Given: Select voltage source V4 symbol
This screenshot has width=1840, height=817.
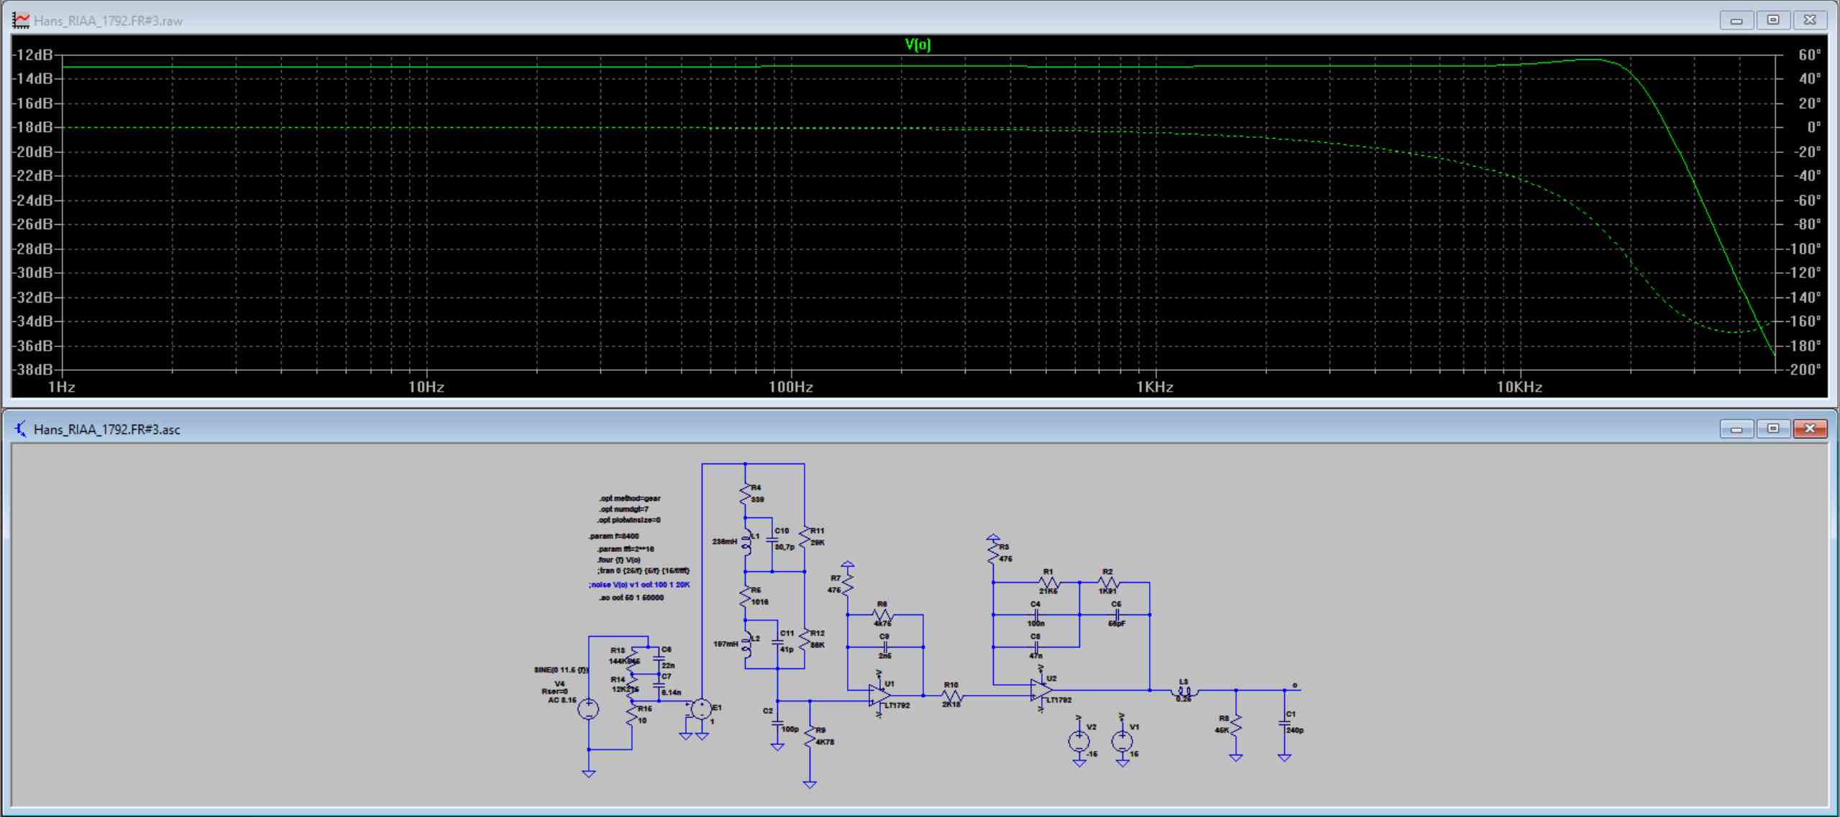Looking at the screenshot, I should [x=589, y=709].
